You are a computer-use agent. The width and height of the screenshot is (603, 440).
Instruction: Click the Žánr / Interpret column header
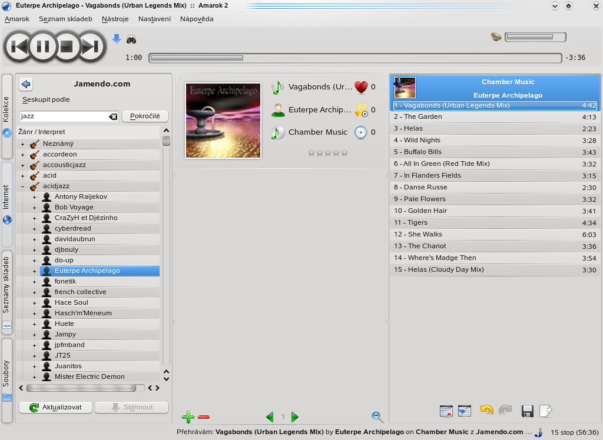click(x=42, y=132)
